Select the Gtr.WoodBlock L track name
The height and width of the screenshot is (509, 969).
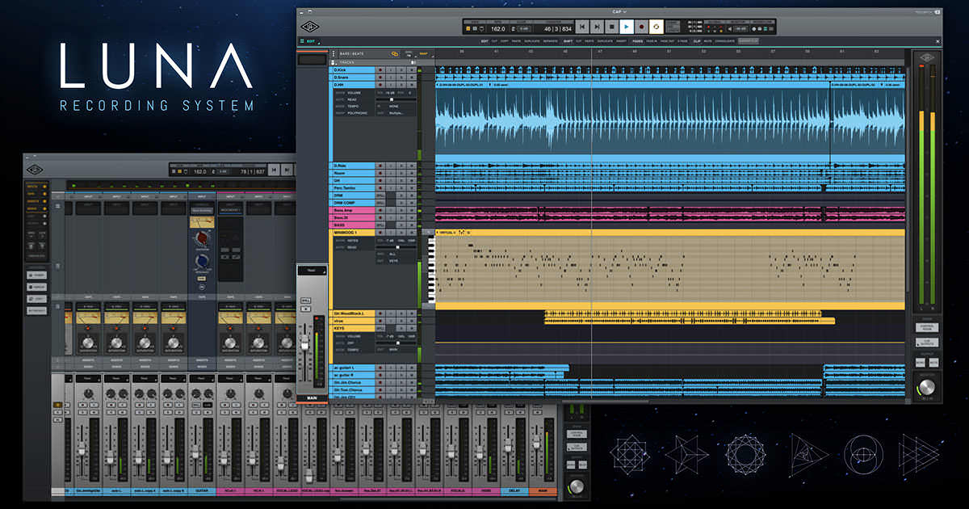(353, 313)
